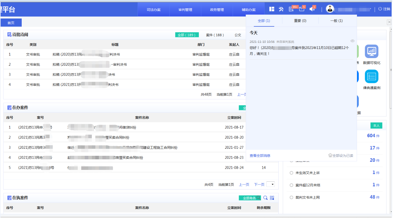This screenshot has height=218, width=396.
Task: Switch to the 重要 (0) messages tab
Action: point(300,21)
